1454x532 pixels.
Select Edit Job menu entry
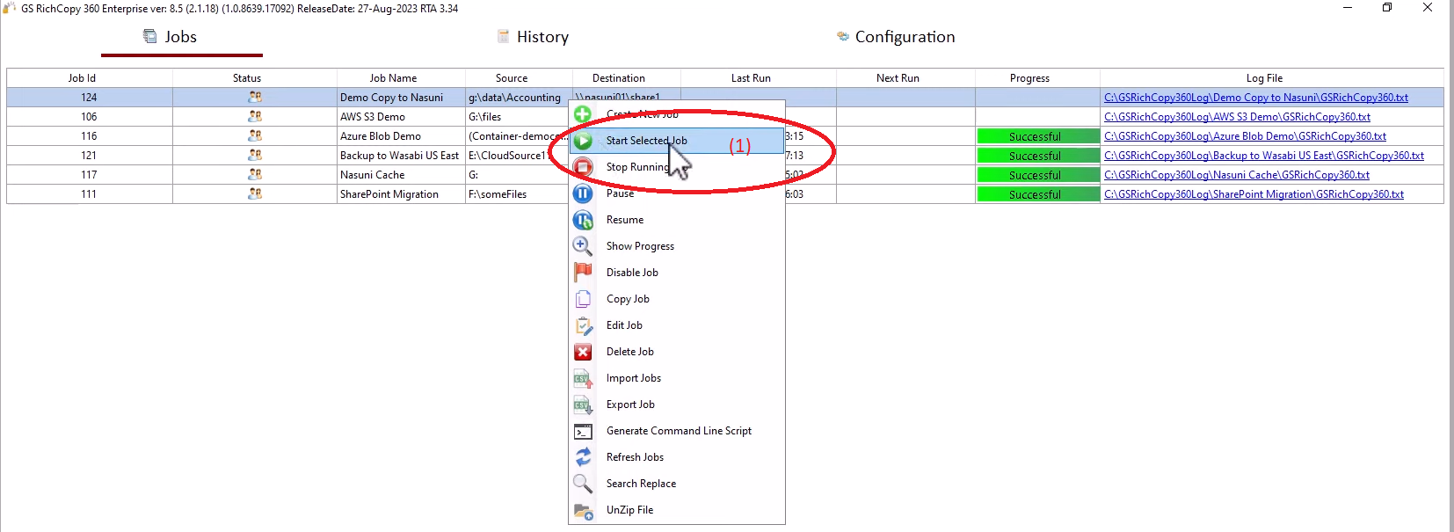[624, 325]
